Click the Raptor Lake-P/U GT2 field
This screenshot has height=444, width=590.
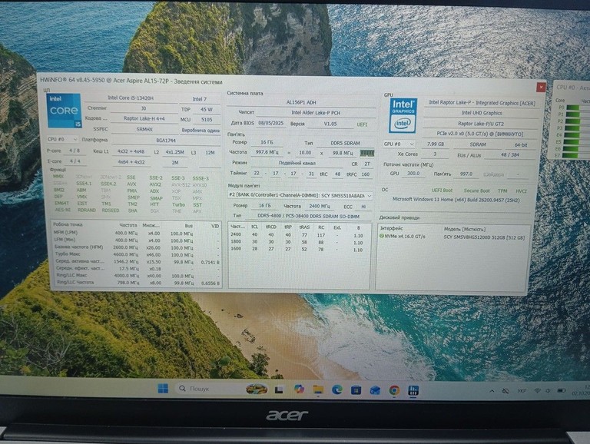point(481,124)
